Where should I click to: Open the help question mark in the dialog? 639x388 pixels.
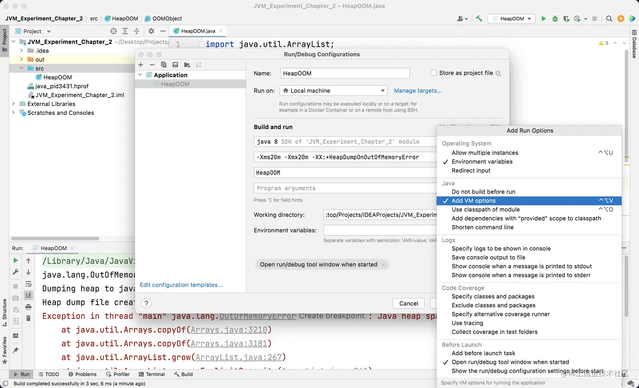point(146,303)
